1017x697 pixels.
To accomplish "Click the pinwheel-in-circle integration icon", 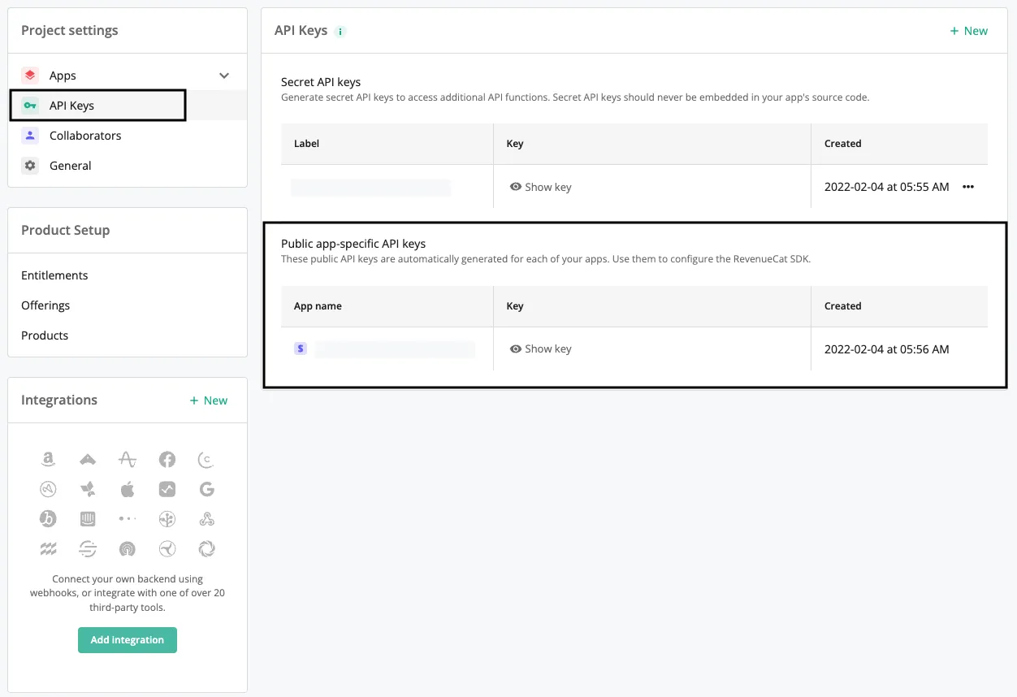I will 167,549.
